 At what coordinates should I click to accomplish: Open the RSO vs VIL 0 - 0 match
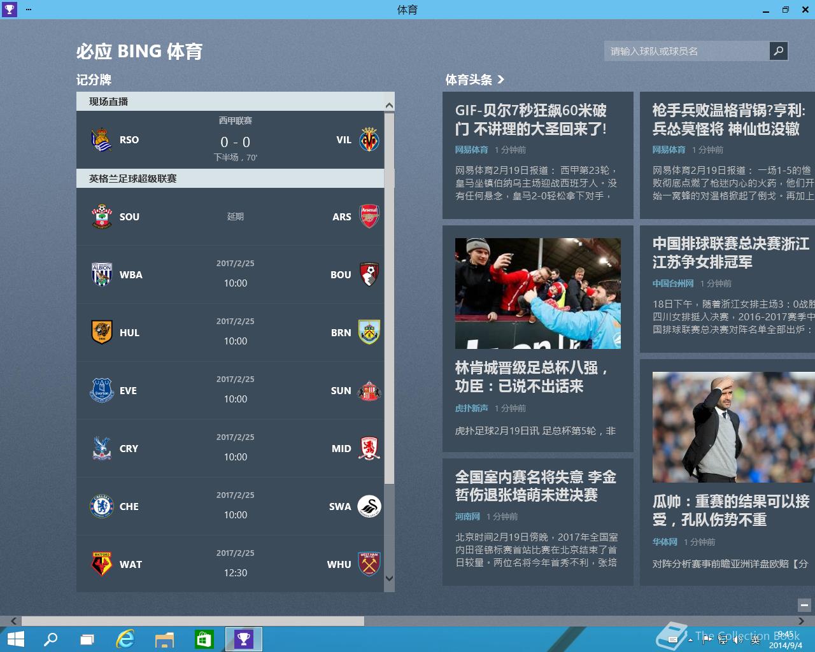[230, 140]
